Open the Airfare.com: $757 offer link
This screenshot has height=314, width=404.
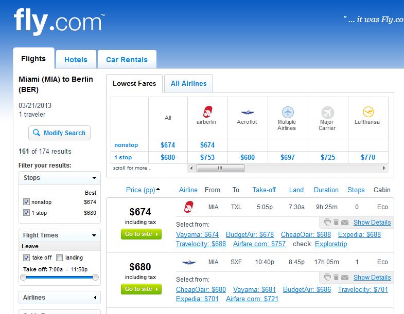pos(259,244)
